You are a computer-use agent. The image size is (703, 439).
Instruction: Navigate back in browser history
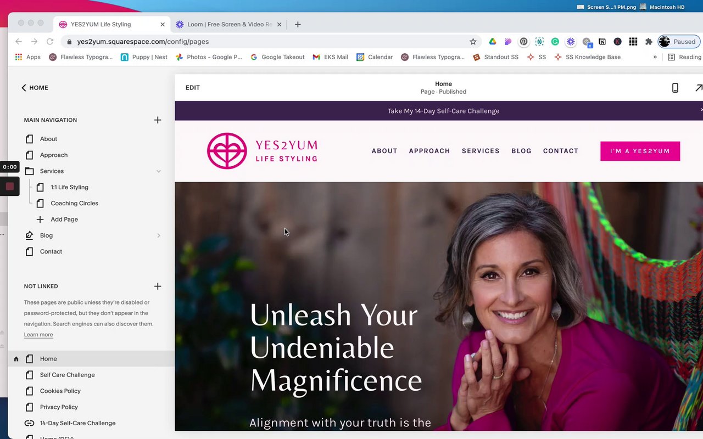(x=19, y=42)
